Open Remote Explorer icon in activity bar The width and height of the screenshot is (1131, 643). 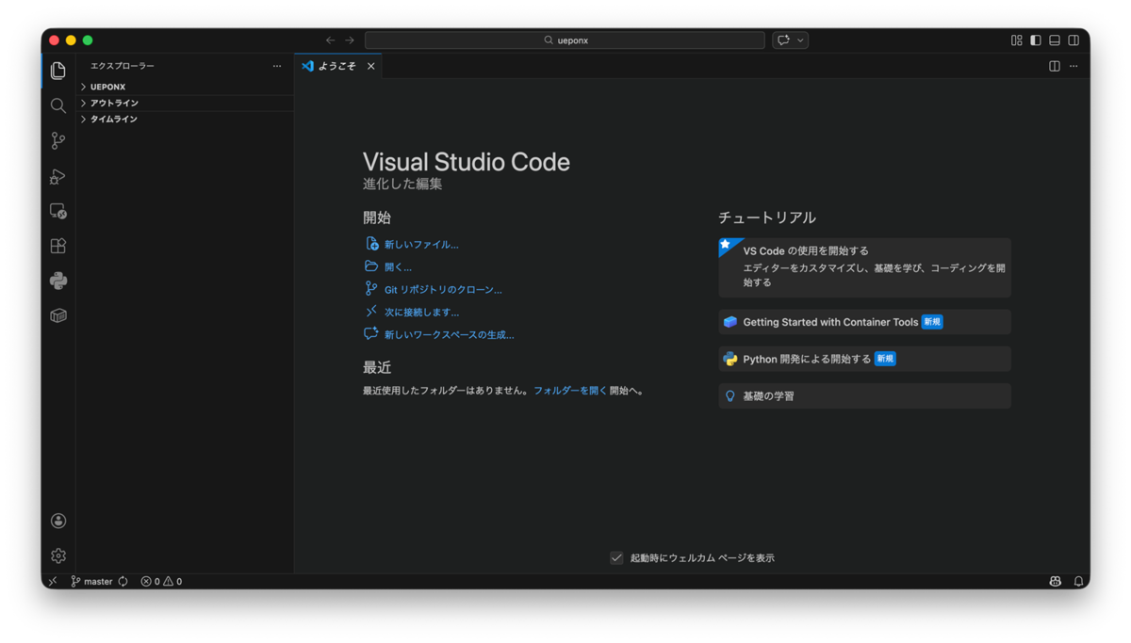pos(58,211)
